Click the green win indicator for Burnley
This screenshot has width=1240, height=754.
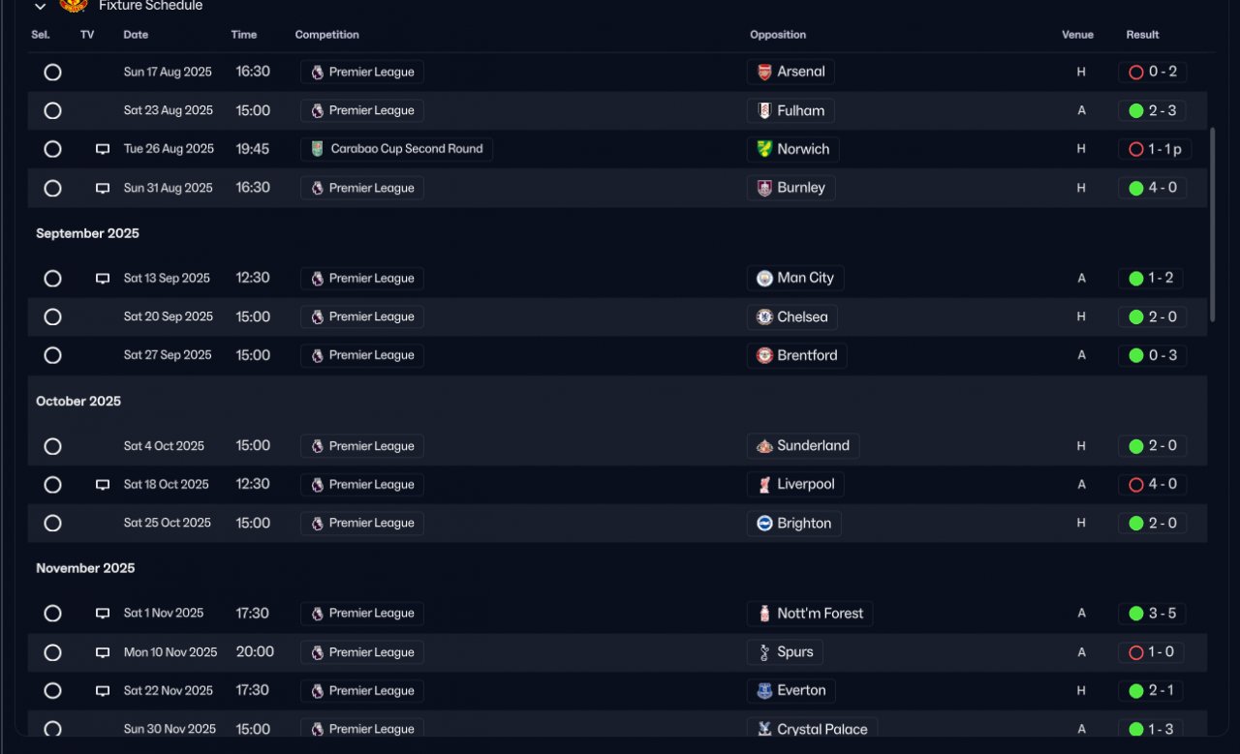(x=1136, y=188)
